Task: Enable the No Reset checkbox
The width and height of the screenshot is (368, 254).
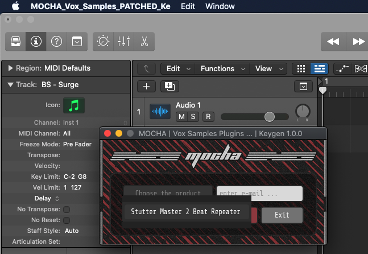Action: tap(67, 220)
